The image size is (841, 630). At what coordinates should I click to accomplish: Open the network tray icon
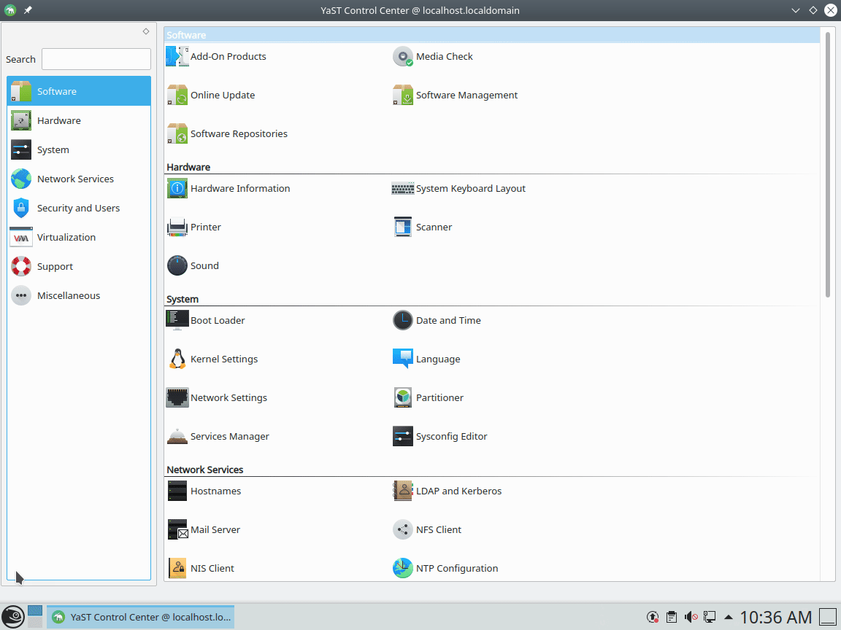(710, 617)
